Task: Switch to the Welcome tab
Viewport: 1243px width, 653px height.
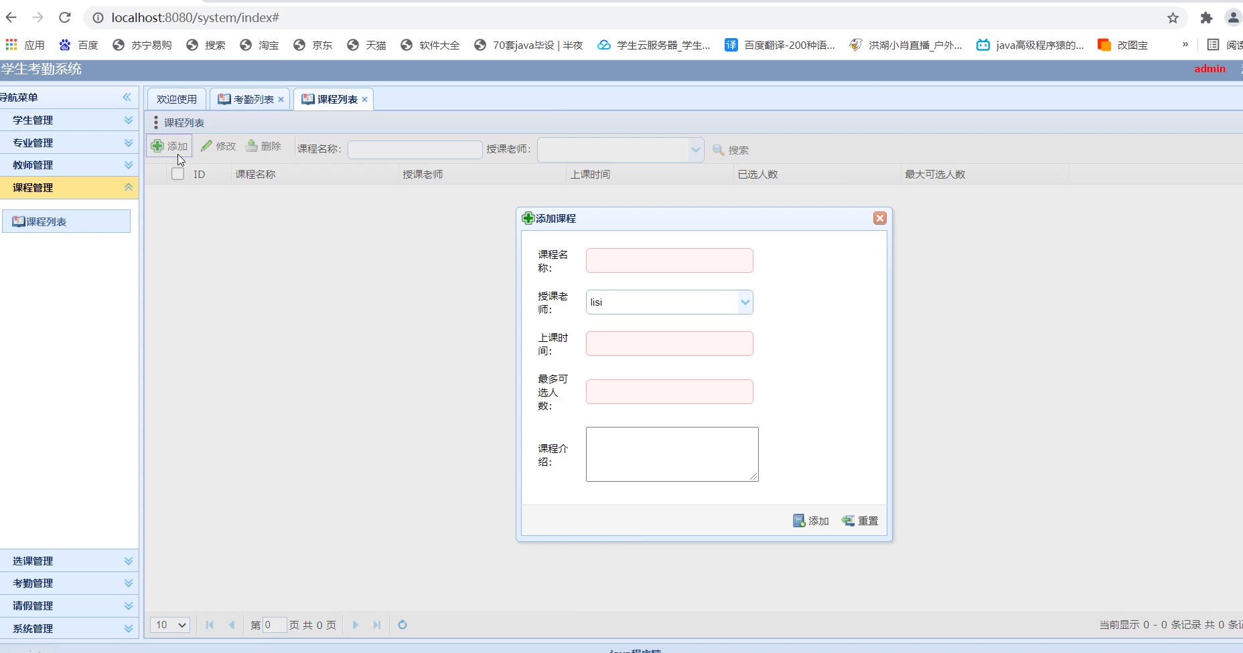Action: [x=177, y=99]
